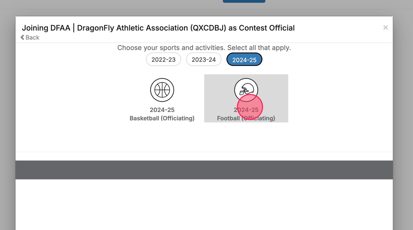
Task: Click the blue button above the dialog
Action: 244,1
